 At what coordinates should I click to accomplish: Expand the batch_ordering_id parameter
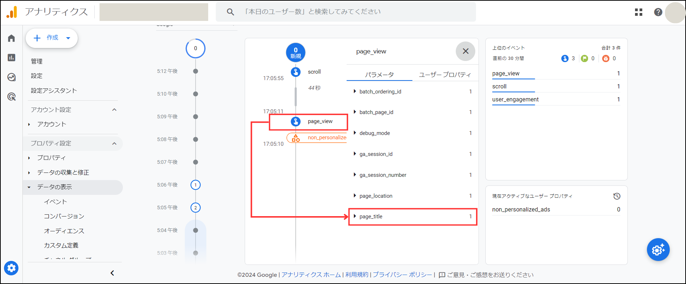coord(355,92)
